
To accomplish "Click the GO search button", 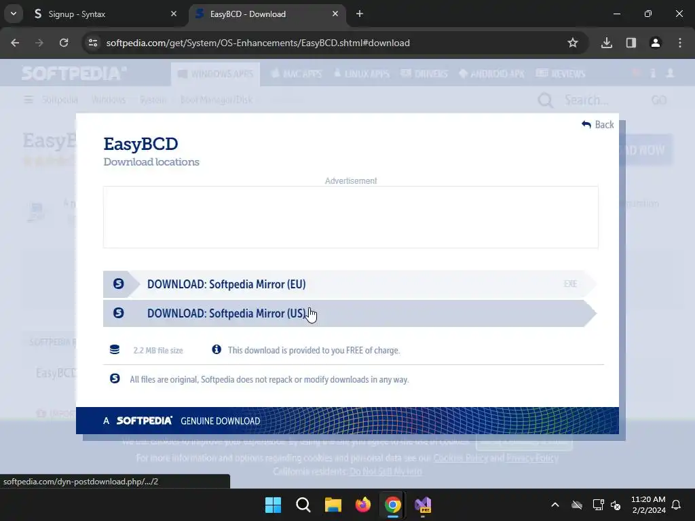I will pos(659,100).
